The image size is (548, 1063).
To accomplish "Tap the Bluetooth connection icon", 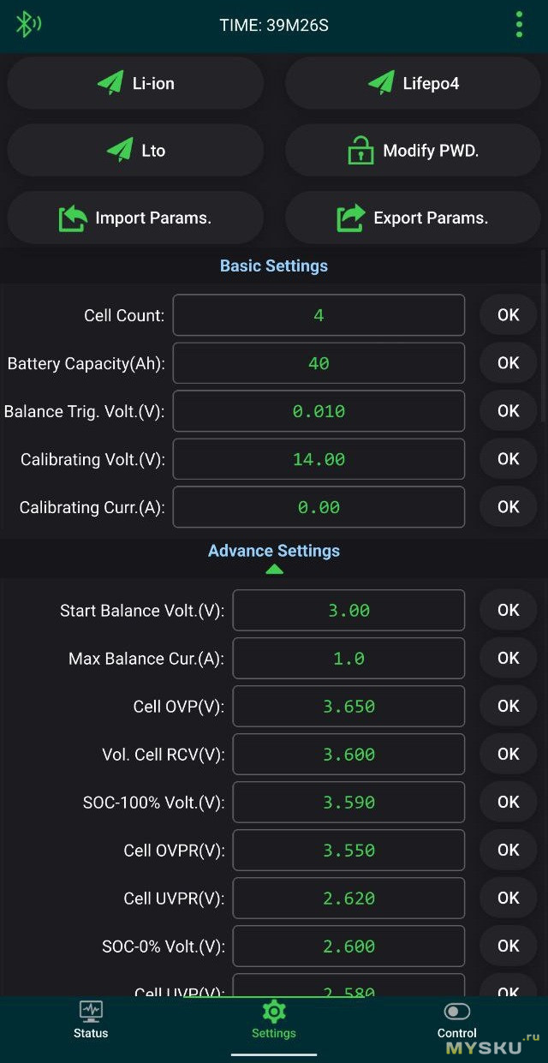I will 27,24.
